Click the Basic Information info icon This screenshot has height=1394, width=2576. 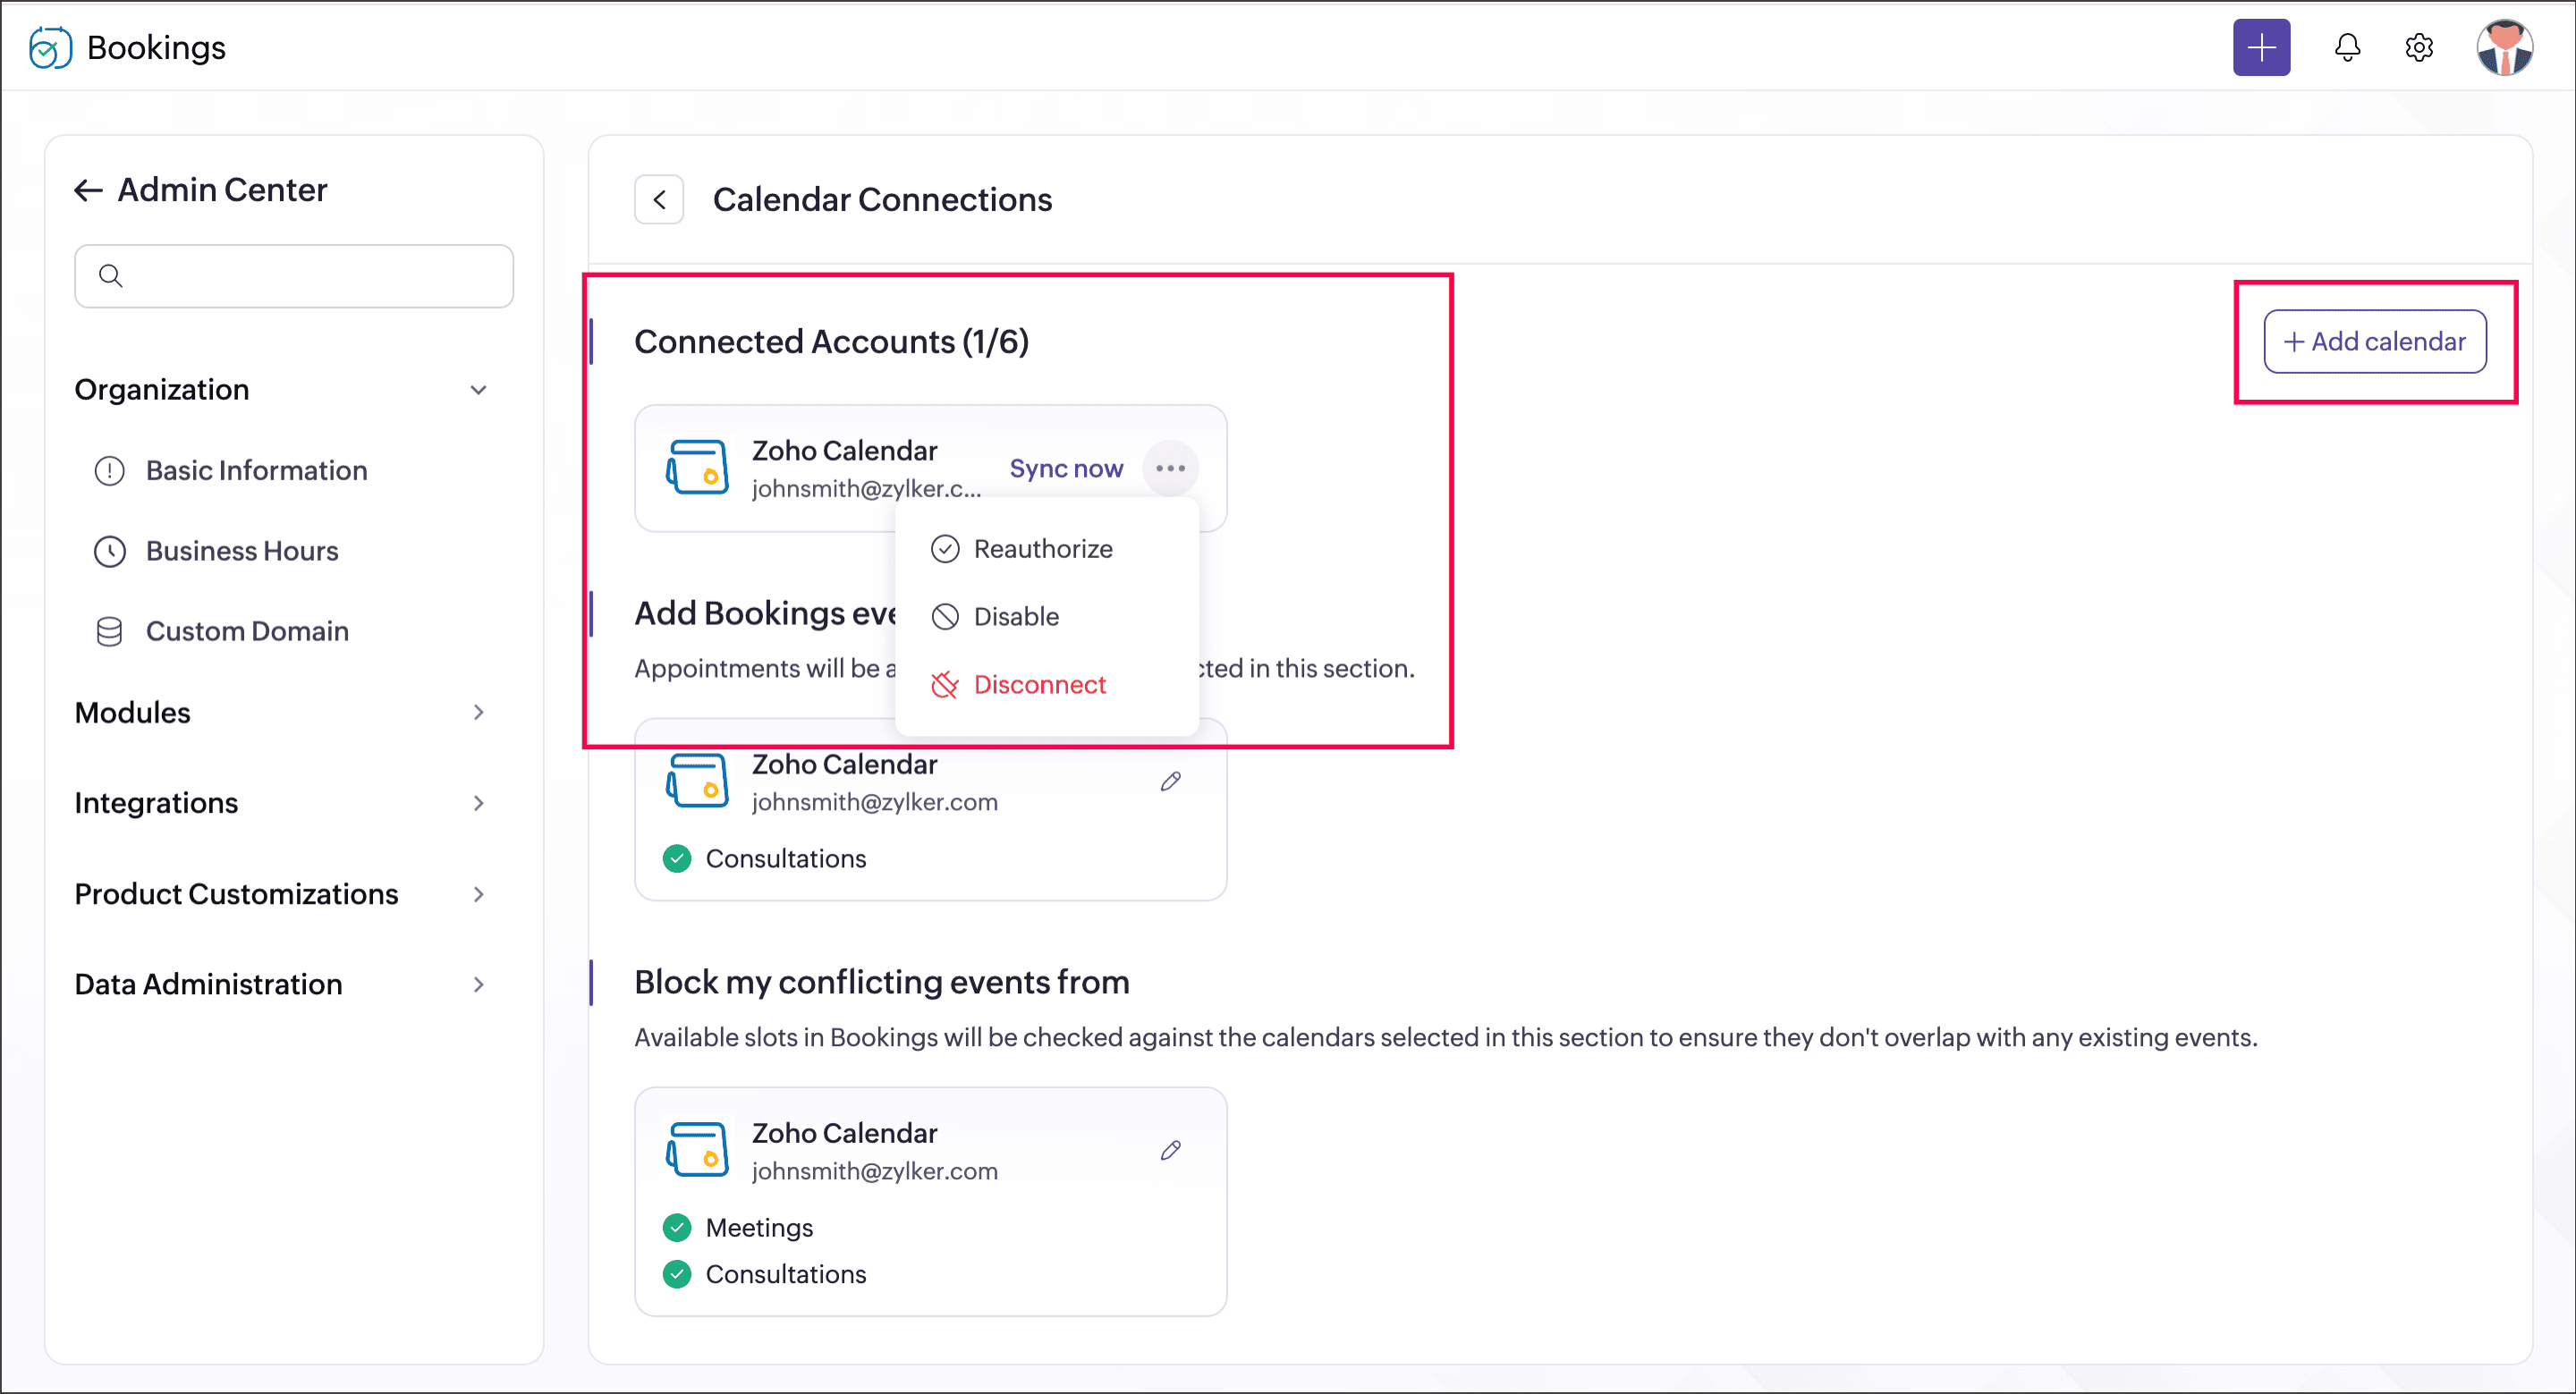click(x=109, y=470)
